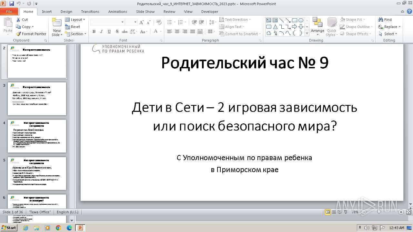
Task: Click the Cut scissors icon
Action: pyautogui.click(x=18, y=20)
